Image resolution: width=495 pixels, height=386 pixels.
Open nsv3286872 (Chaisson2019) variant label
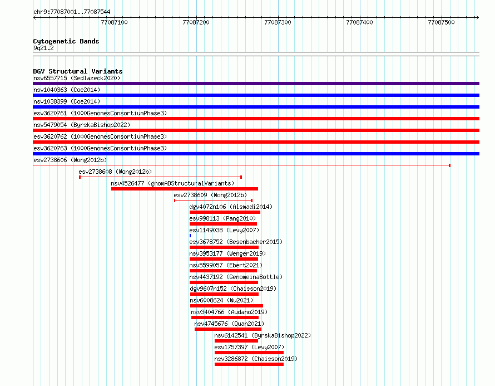point(256,359)
